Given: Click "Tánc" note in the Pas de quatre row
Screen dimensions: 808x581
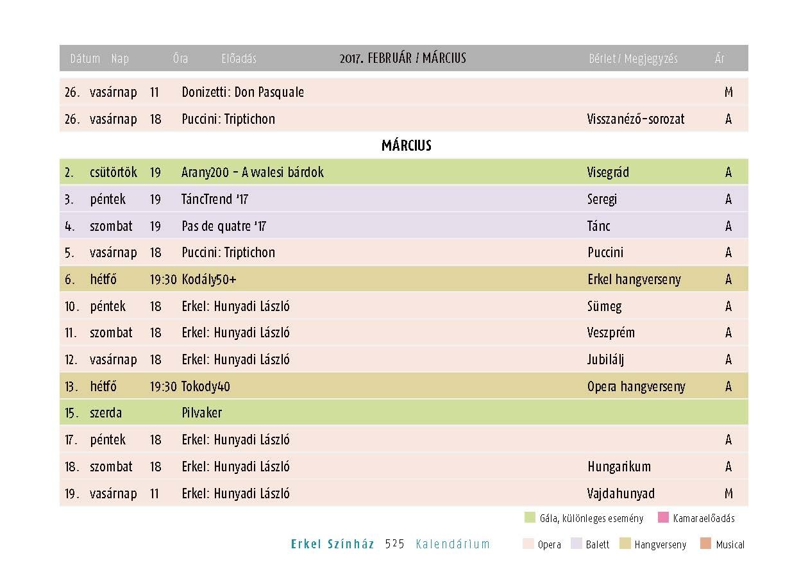Looking at the screenshot, I should pyautogui.click(x=599, y=226).
